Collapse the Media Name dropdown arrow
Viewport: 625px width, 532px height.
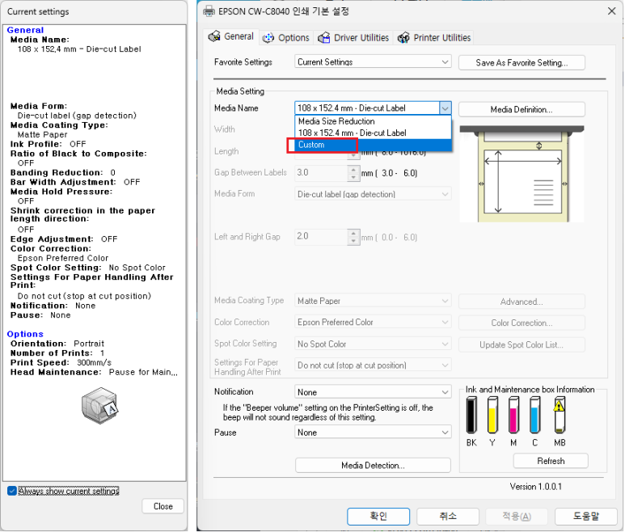point(446,108)
